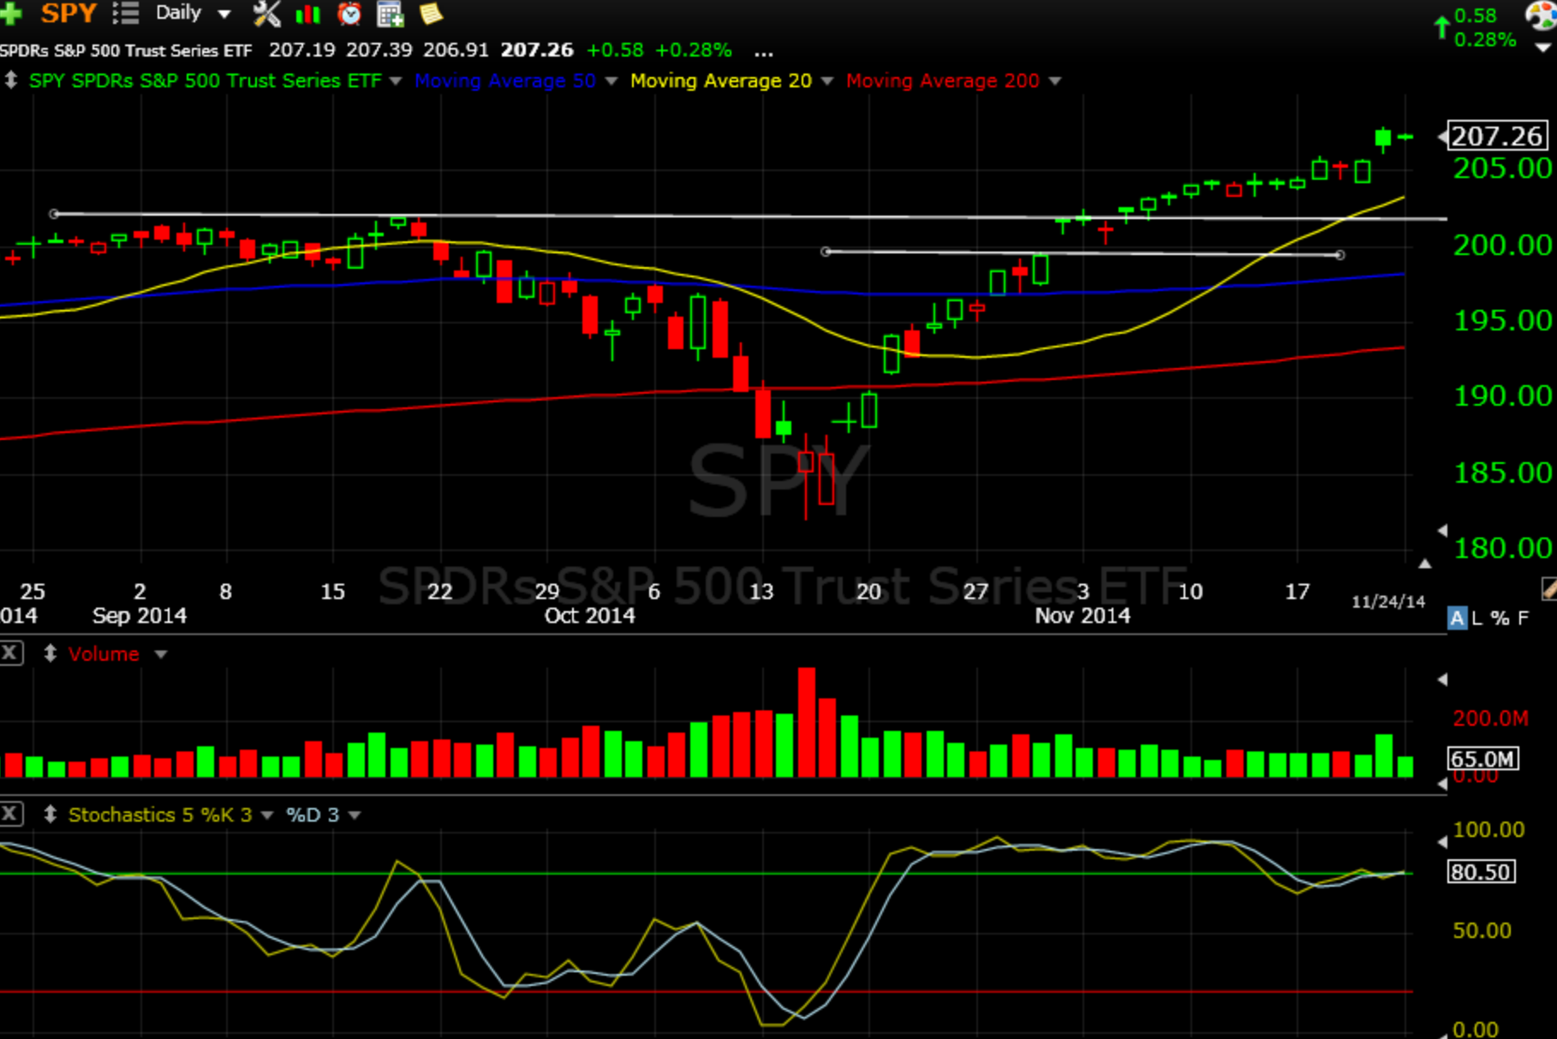Open the chart settings wrench-and-screwdriver icon
The height and width of the screenshot is (1039, 1557).
(266, 13)
